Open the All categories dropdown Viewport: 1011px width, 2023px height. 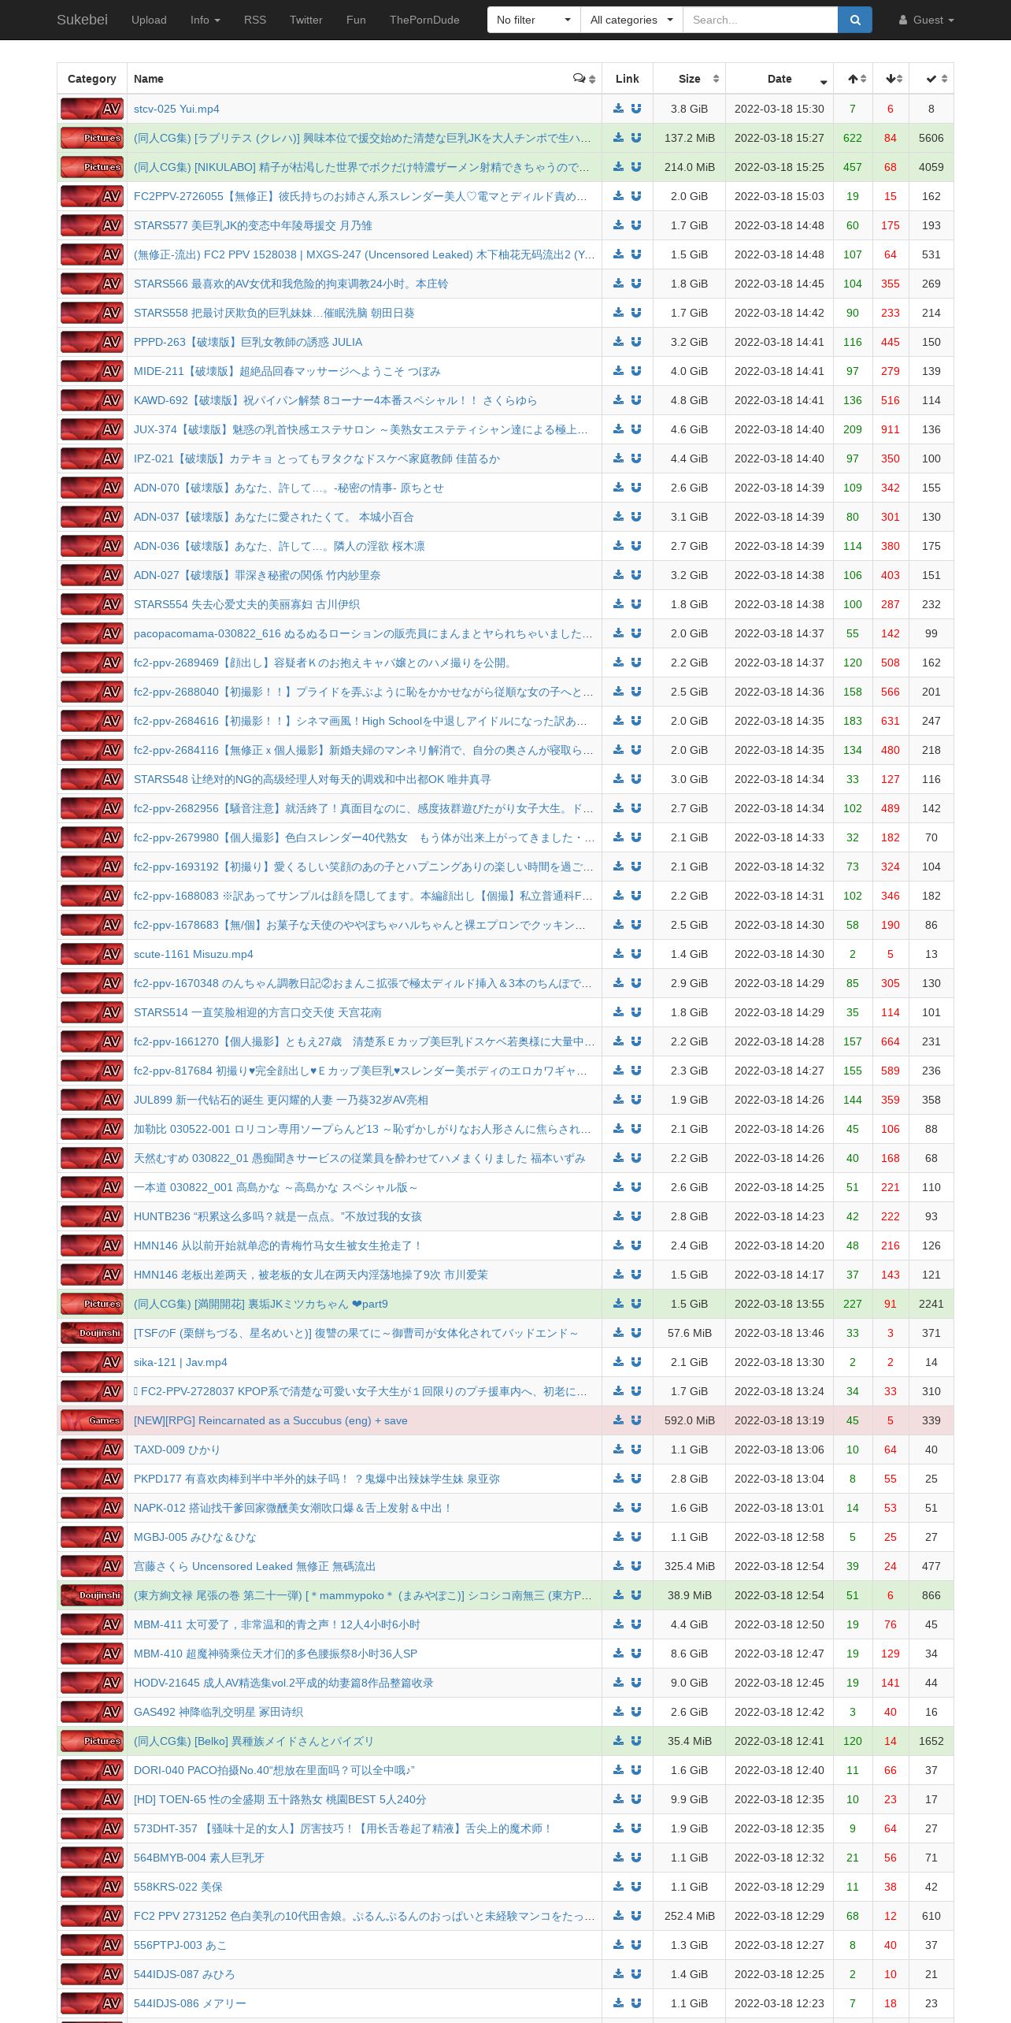tap(631, 20)
